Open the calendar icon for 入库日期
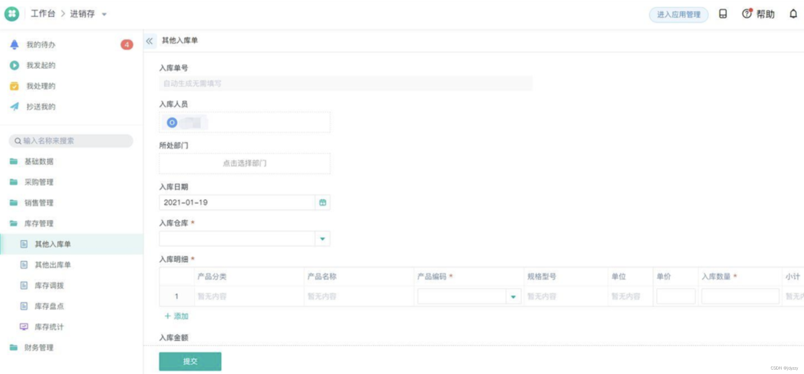The width and height of the screenshot is (804, 374). coord(322,202)
